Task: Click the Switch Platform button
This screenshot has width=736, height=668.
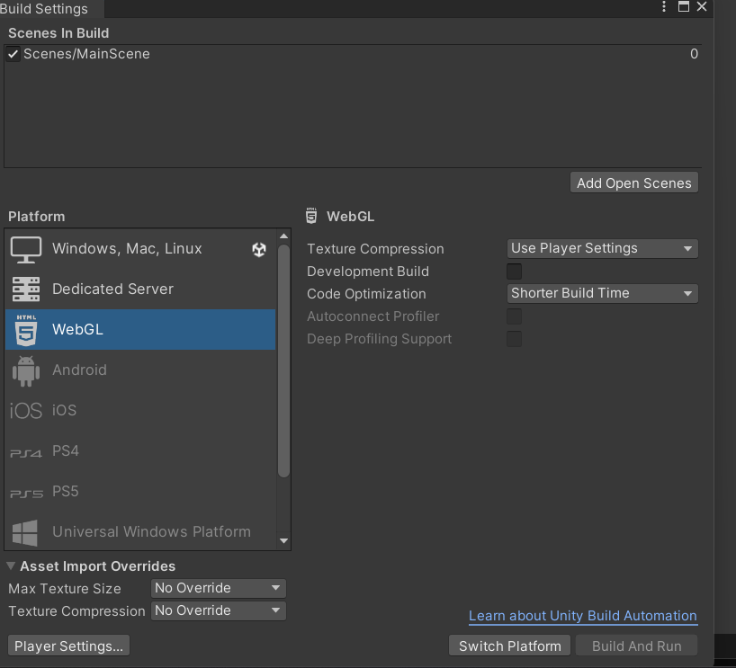Action: [509, 646]
